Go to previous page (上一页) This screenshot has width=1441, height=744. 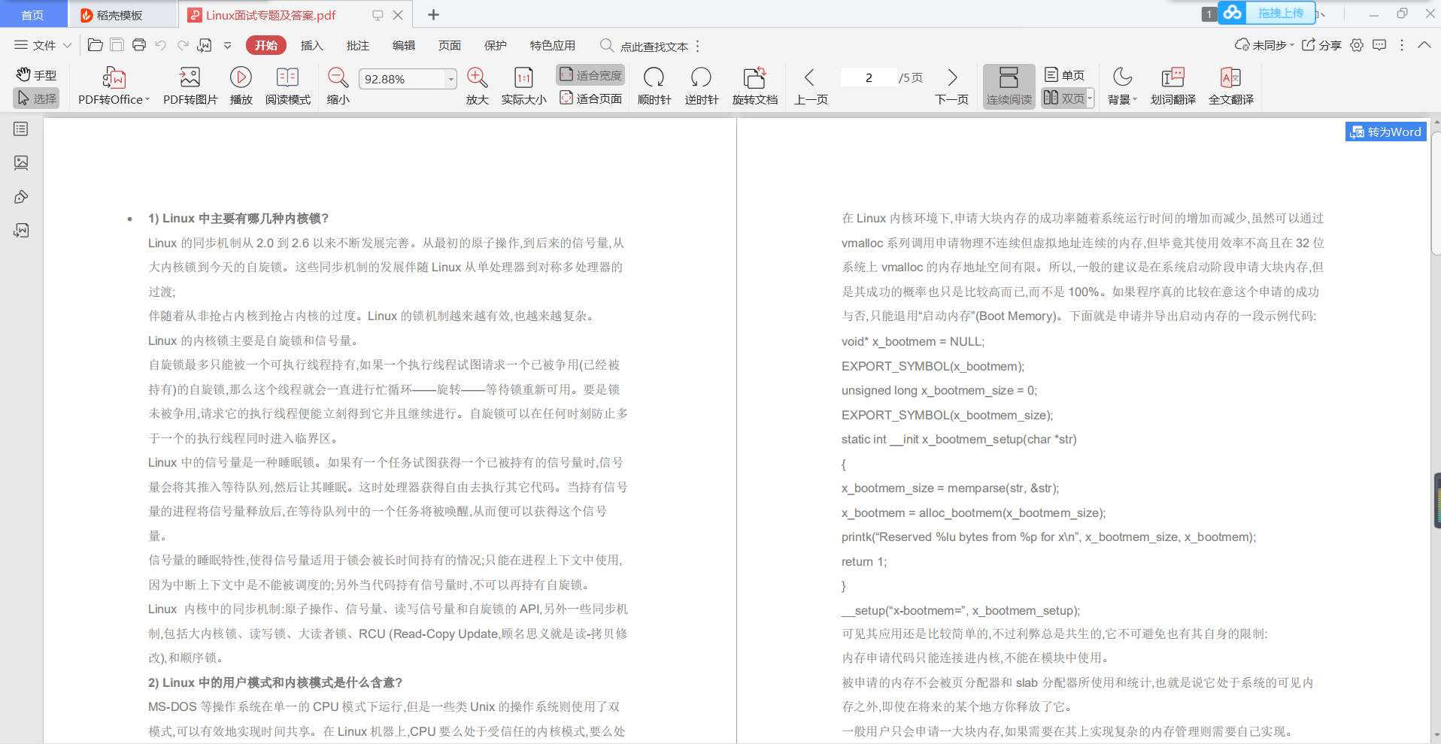811,86
